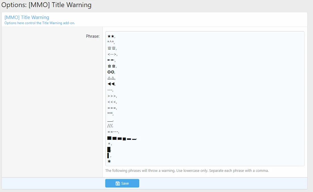Image resolution: width=313 pixels, height=192 pixels.
Task: Click the Phrase field label
Action: (x=93, y=36)
